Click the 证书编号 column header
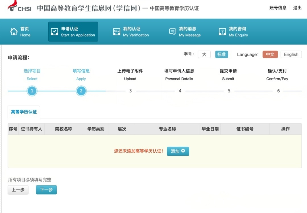 click(x=245, y=129)
